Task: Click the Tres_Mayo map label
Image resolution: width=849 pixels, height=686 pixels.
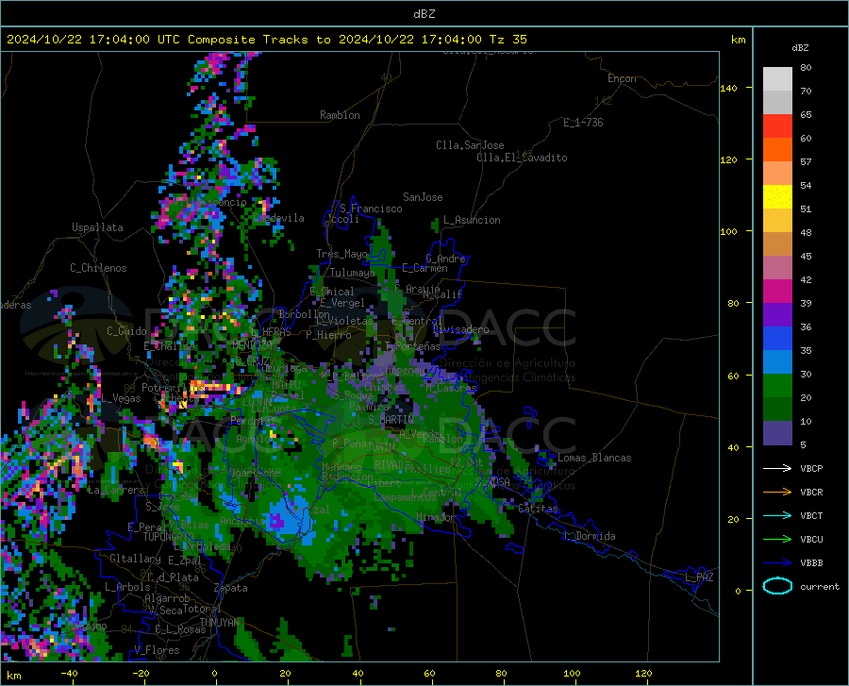Action: 341,254
